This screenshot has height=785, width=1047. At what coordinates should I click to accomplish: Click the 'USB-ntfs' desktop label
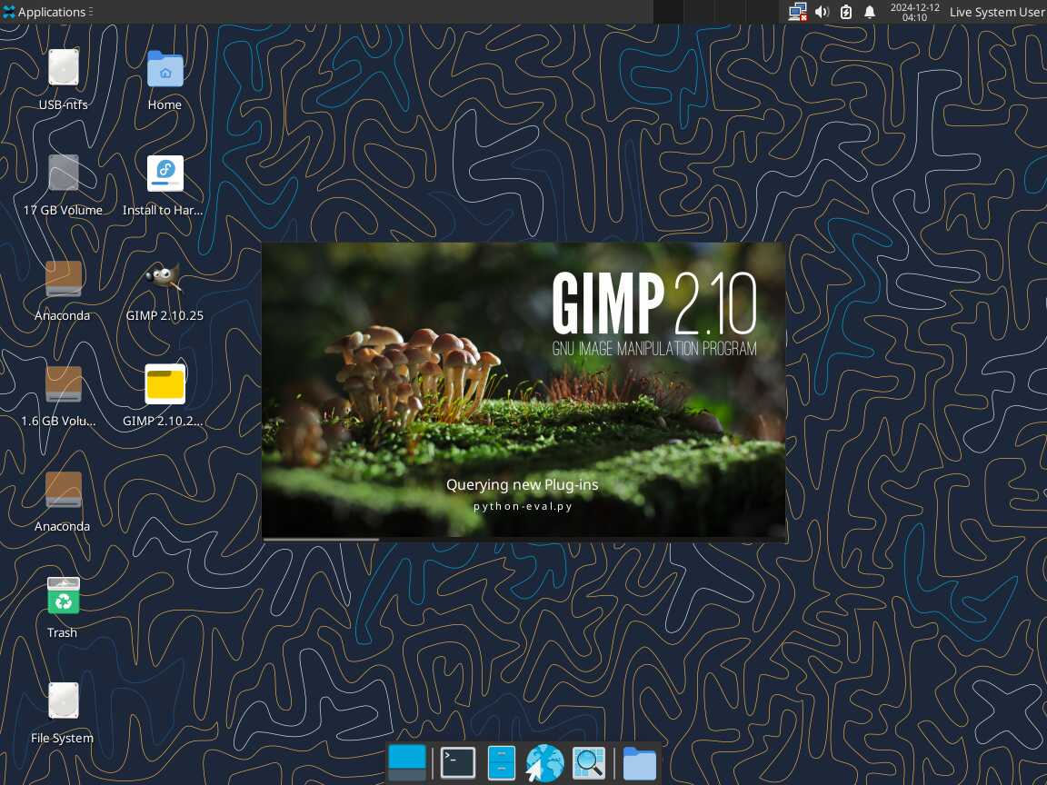coord(64,104)
